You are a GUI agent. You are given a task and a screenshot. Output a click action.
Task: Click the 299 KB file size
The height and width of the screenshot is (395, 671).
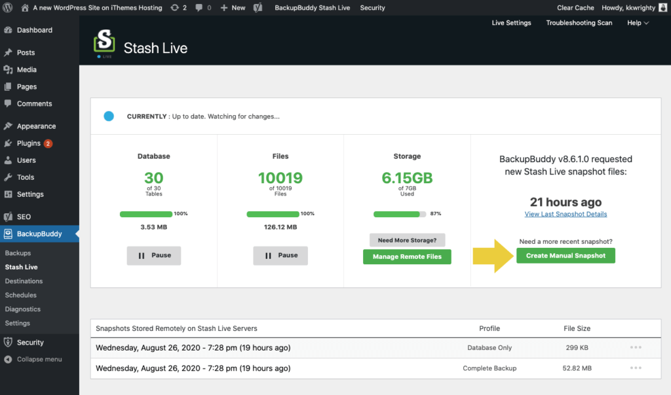pyautogui.click(x=577, y=348)
